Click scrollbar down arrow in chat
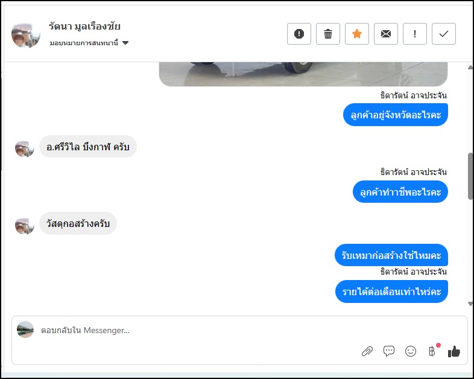The width and height of the screenshot is (474, 379). pos(470,304)
